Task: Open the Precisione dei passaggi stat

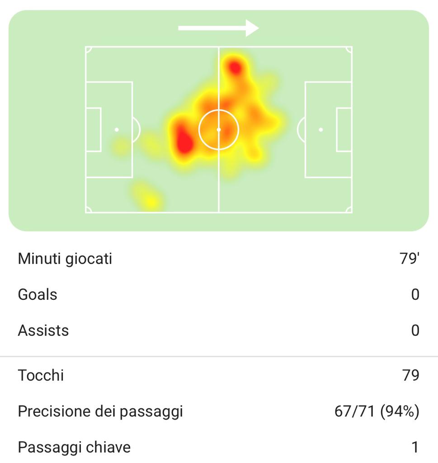Action: click(x=100, y=411)
